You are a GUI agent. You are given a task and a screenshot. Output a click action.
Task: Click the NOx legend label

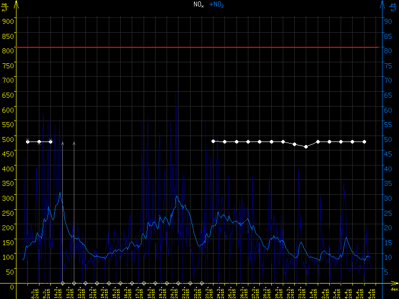click(199, 4)
